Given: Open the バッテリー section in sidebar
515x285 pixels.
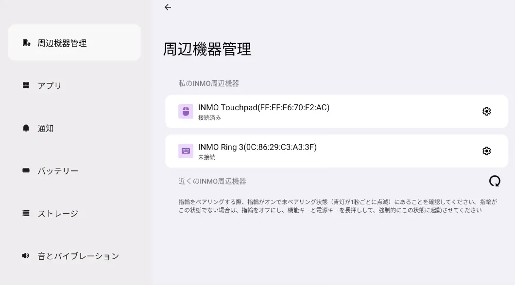Looking at the screenshot, I should (58, 171).
